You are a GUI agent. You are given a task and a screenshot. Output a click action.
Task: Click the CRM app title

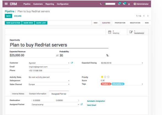tap(13, 4)
